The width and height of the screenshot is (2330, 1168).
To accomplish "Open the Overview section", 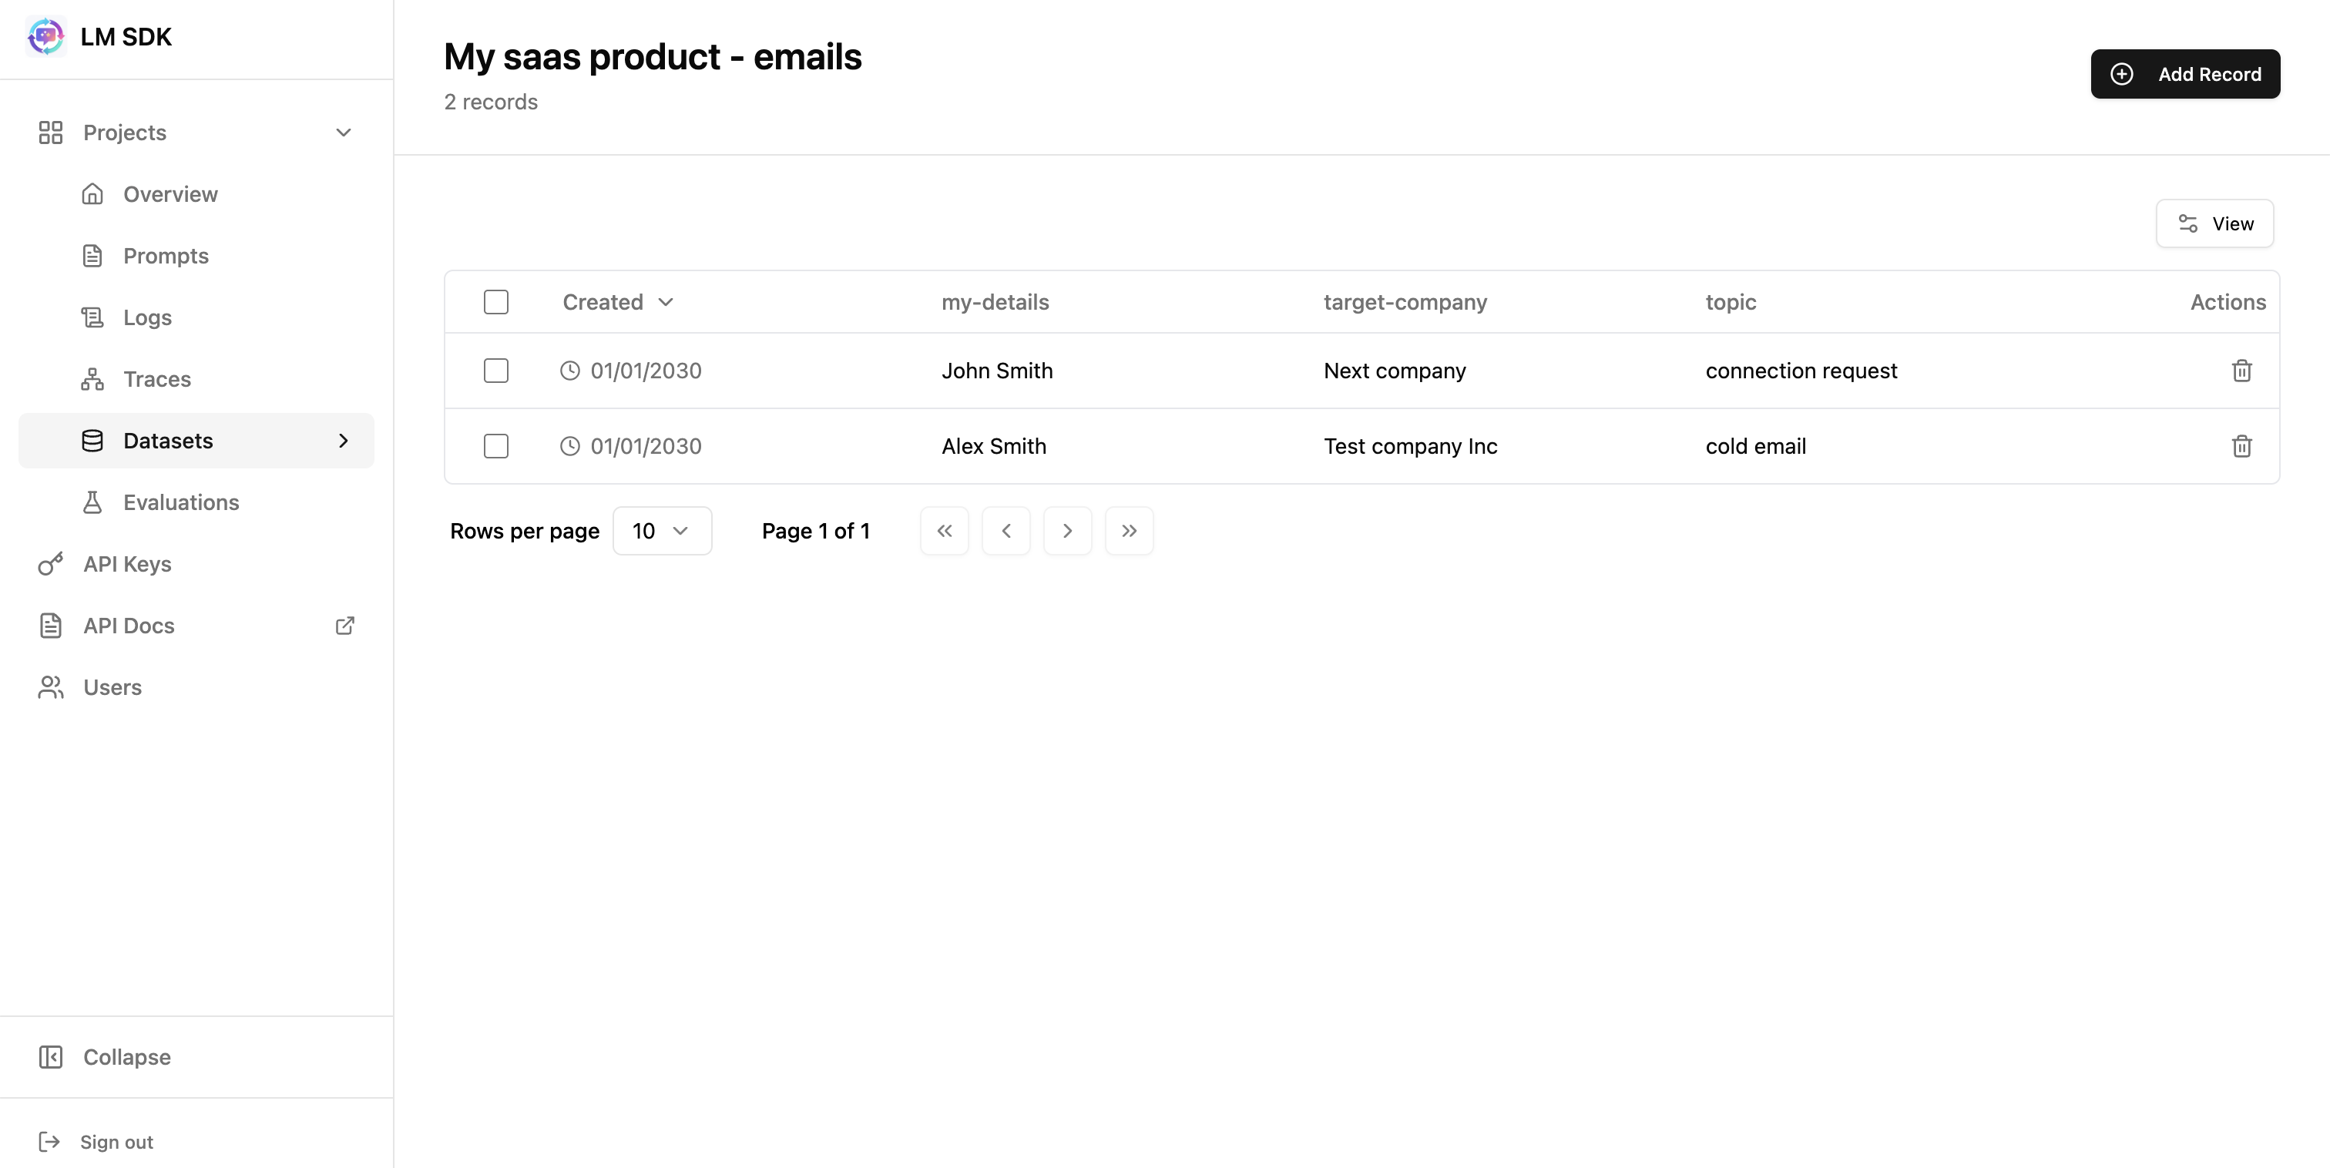I will coord(170,193).
